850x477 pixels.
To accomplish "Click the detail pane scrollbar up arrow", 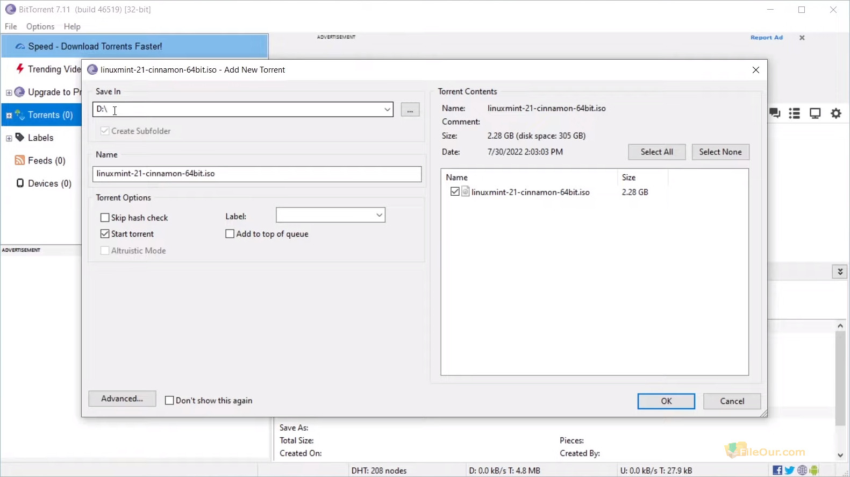I will (840, 325).
